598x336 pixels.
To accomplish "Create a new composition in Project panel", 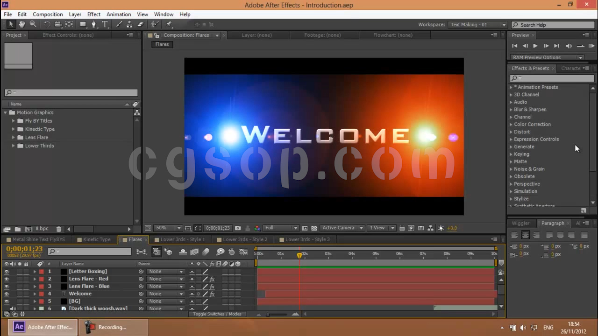I will click(x=28, y=229).
